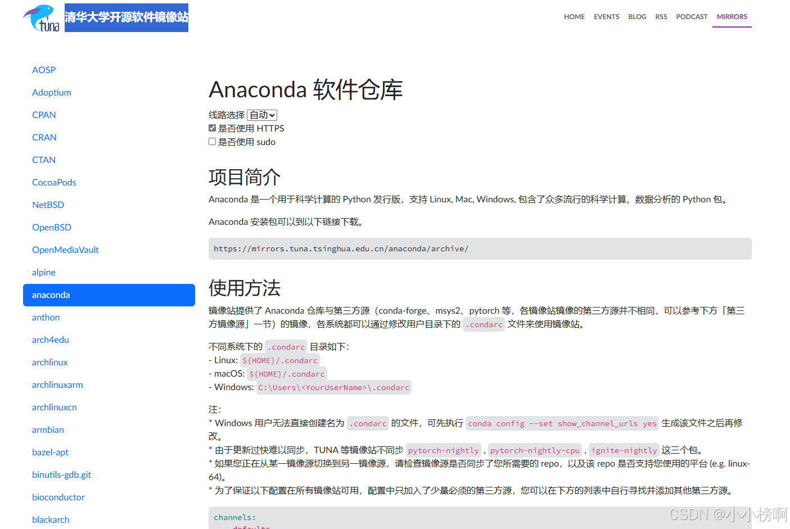The image size is (790, 529).
Task: Go to the archlinuxarm mirror page
Action: tap(57, 385)
